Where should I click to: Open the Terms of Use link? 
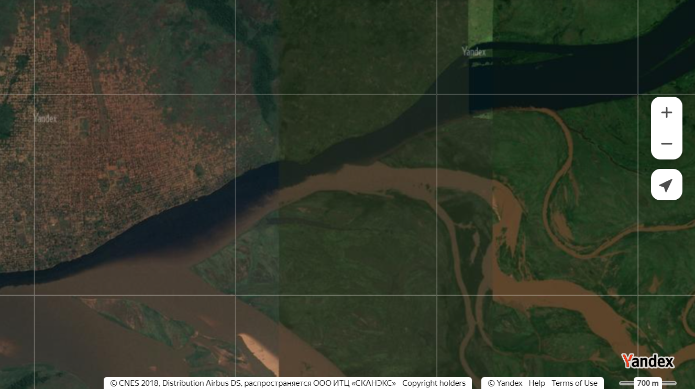574,383
